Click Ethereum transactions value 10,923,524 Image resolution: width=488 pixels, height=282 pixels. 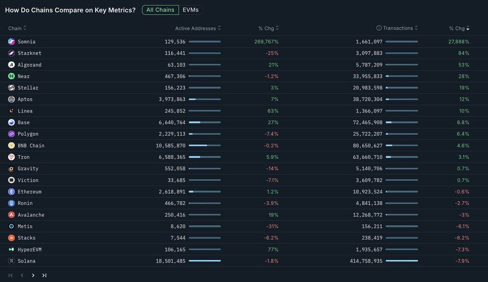pyautogui.click(x=367, y=192)
